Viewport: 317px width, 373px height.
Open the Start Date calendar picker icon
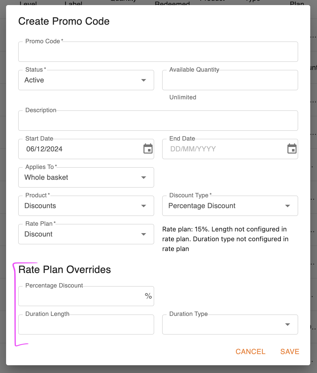[x=148, y=149]
